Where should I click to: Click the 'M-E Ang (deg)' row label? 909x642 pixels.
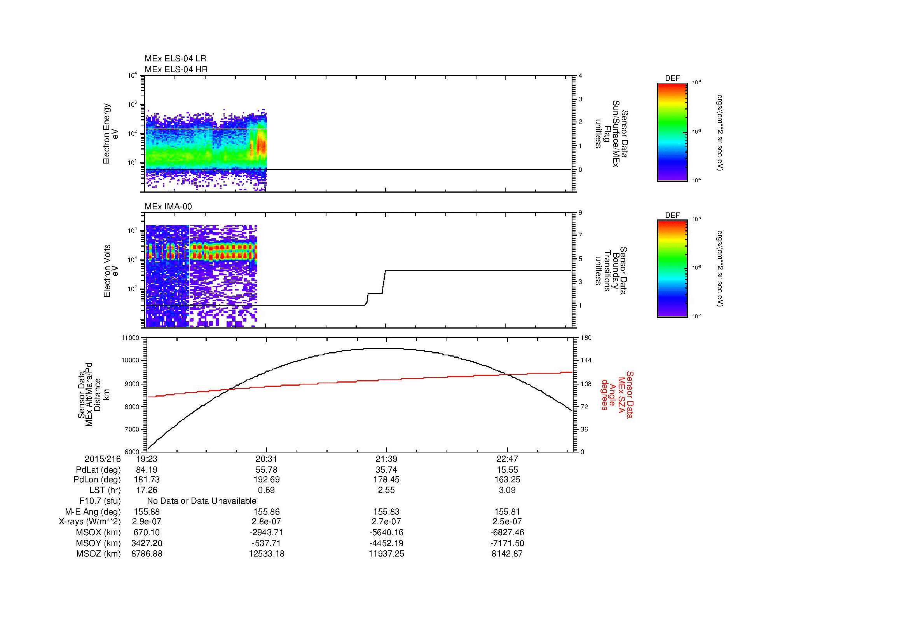pos(93,512)
